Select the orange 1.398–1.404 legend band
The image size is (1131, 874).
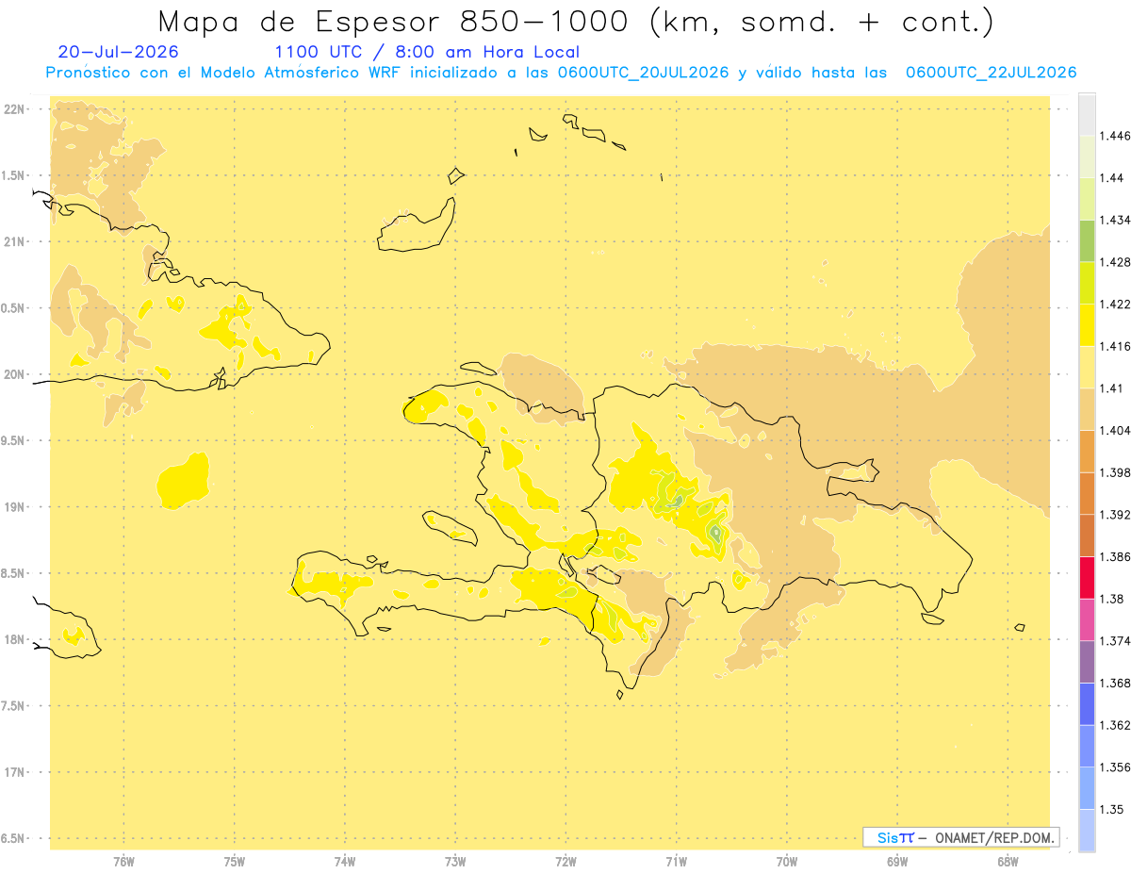[x=1087, y=451]
